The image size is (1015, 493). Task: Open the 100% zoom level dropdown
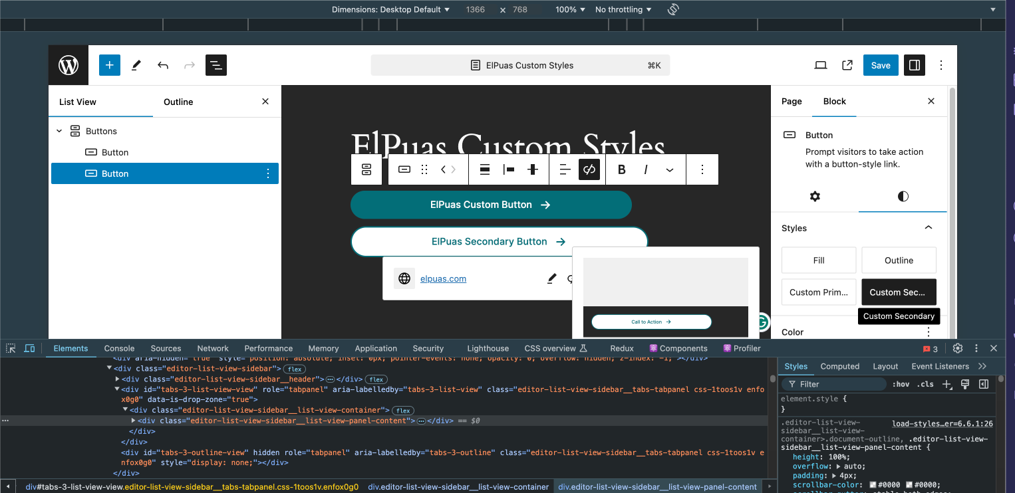coord(571,9)
